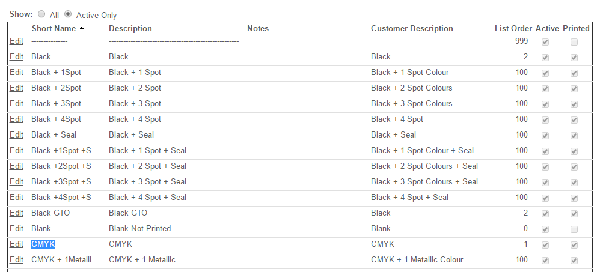Edit the Black + Seal row

tap(16, 134)
